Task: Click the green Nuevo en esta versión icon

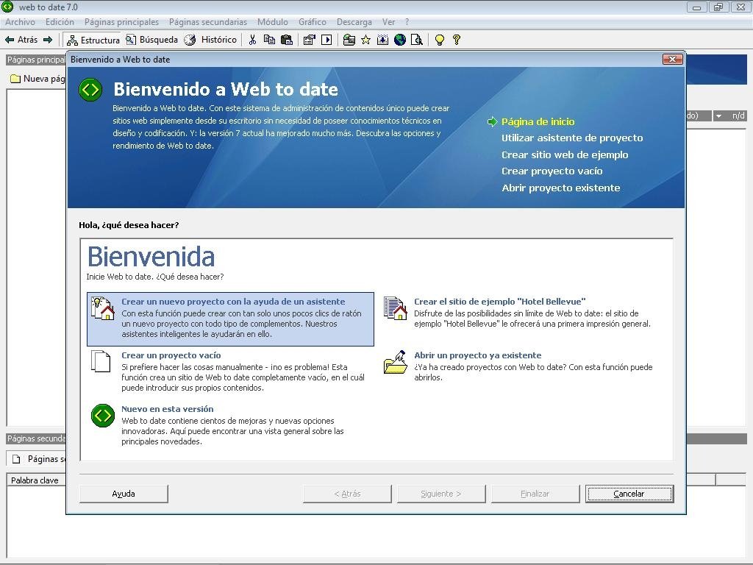Action: pyautogui.click(x=103, y=416)
